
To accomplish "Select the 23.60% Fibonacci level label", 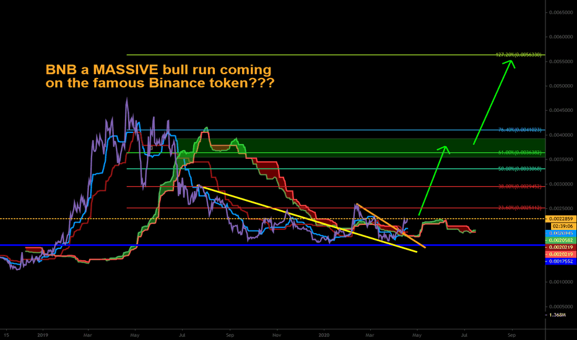I will (x=519, y=208).
